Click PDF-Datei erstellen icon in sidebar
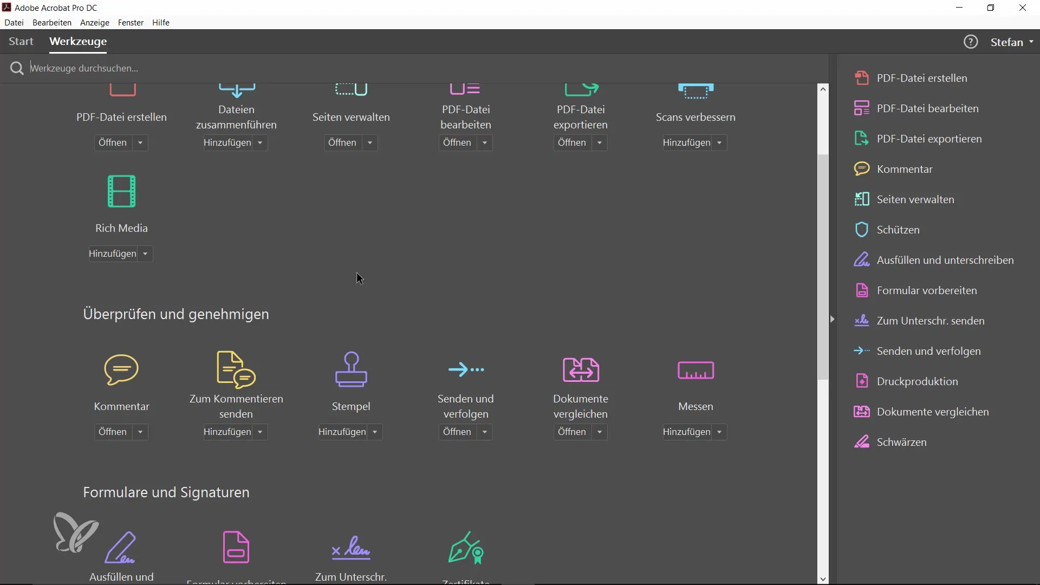The image size is (1040, 585). [x=861, y=78]
